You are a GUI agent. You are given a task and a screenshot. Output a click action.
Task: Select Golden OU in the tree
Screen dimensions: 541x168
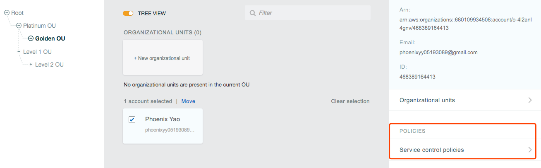point(50,38)
